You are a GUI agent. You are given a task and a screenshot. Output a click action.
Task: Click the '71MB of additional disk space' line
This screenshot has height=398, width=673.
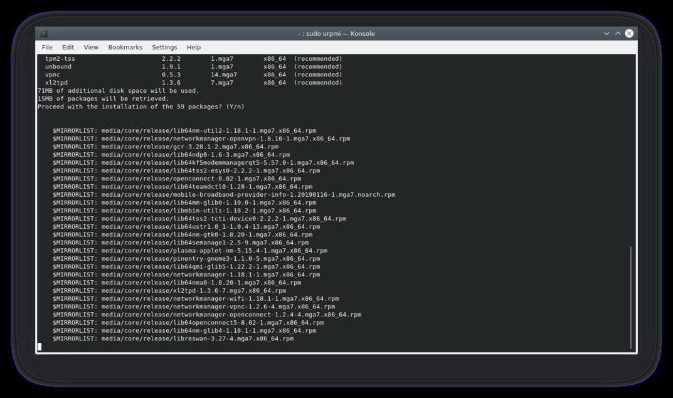119,90
